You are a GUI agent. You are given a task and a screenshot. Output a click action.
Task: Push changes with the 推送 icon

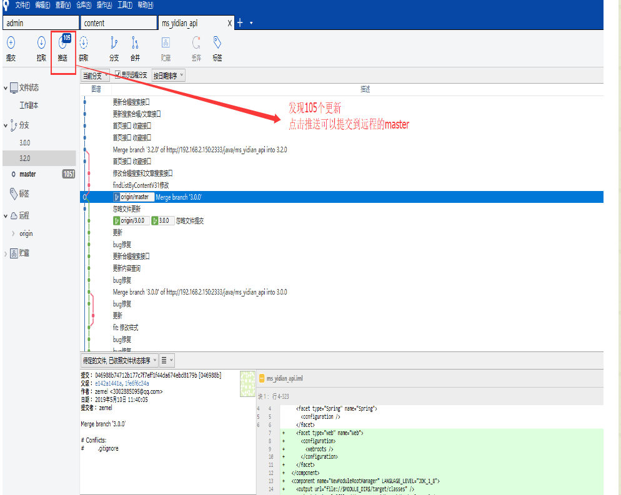[62, 48]
